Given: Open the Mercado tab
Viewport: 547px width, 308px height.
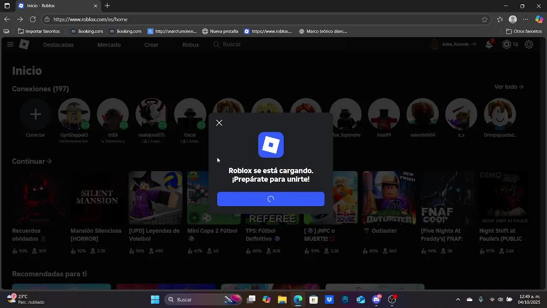Looking at the screenshot, I should point(109,45).
